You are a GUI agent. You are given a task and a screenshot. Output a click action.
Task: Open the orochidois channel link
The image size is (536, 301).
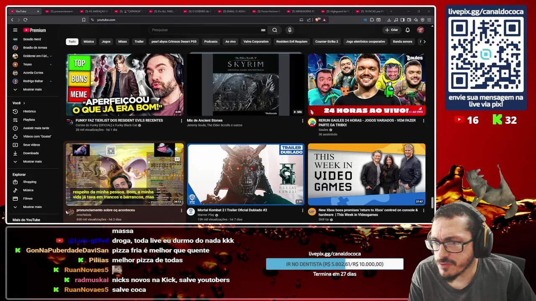coord(85,214)
